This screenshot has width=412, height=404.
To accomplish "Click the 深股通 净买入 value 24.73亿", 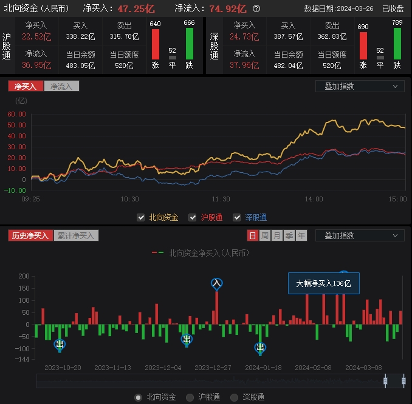I will [x=244, y=37].
